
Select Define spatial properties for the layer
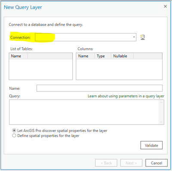(14, 135)
